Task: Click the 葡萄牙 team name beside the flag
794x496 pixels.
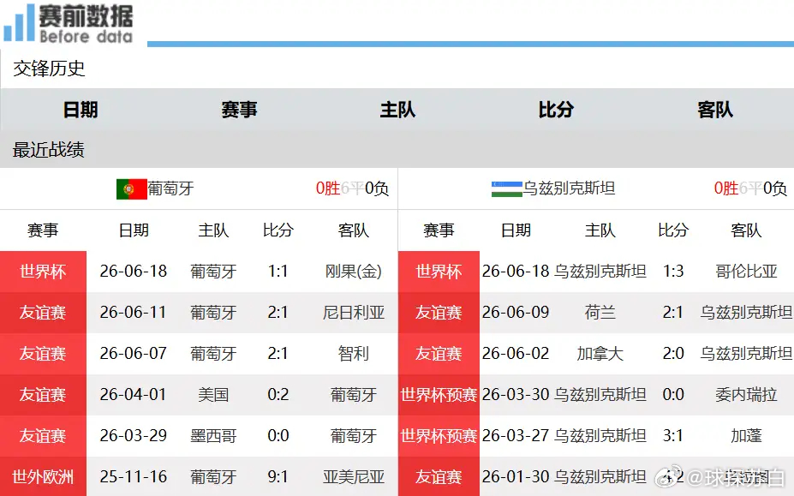Action: [x=170, y=188]
